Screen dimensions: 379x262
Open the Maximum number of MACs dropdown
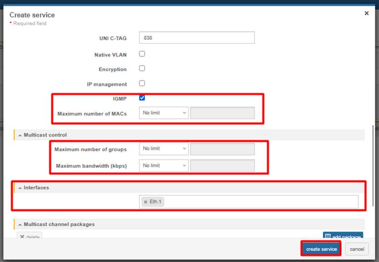163,113
